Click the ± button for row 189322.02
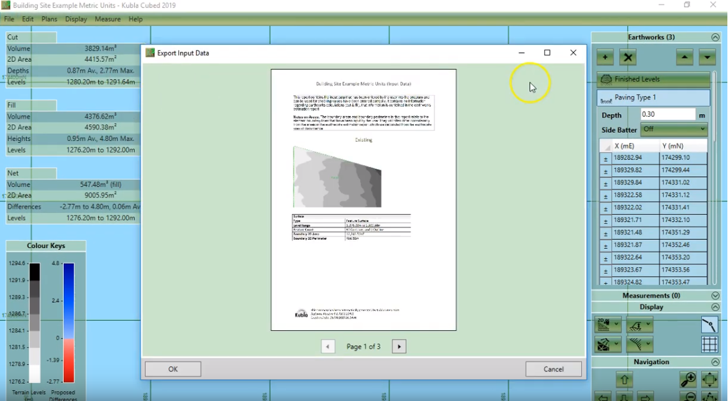The image size is (728, 401). (x=605, y=208)
